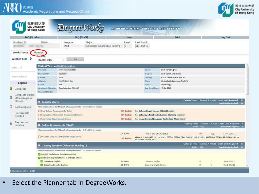Click the Last Audit date field
The height and width of the screenshot is (194, 259).
point(142,46)
